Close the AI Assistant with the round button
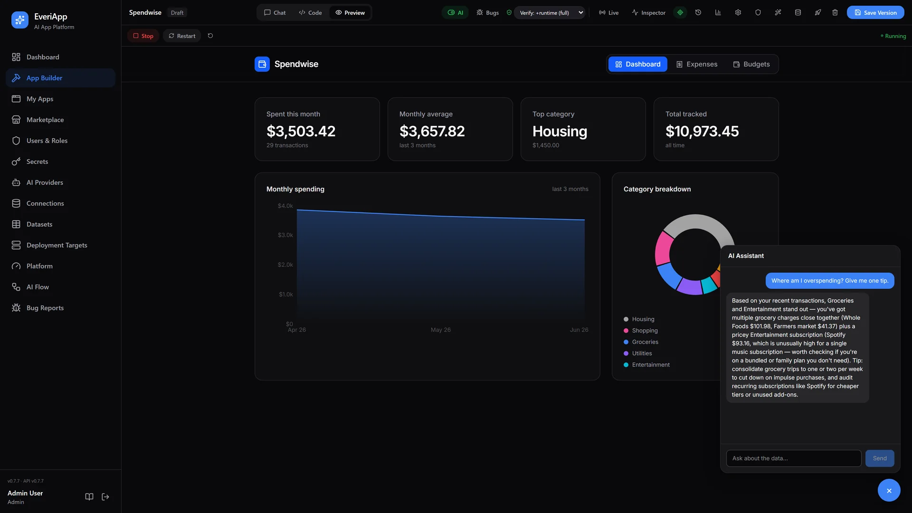Viewport: 912px width, 513px height. tap(889, 490)
